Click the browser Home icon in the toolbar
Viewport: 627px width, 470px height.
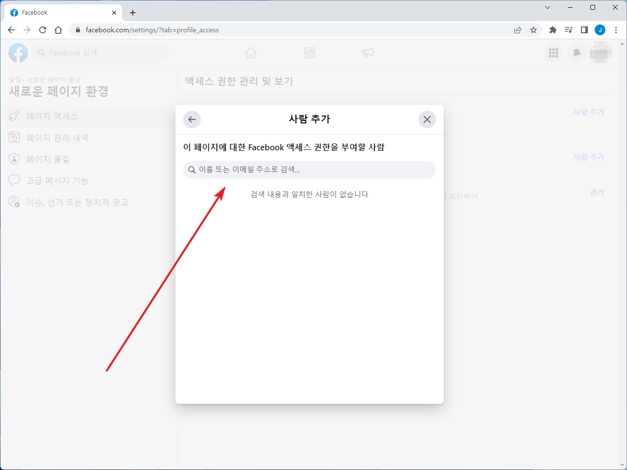[x=58, y=30]
